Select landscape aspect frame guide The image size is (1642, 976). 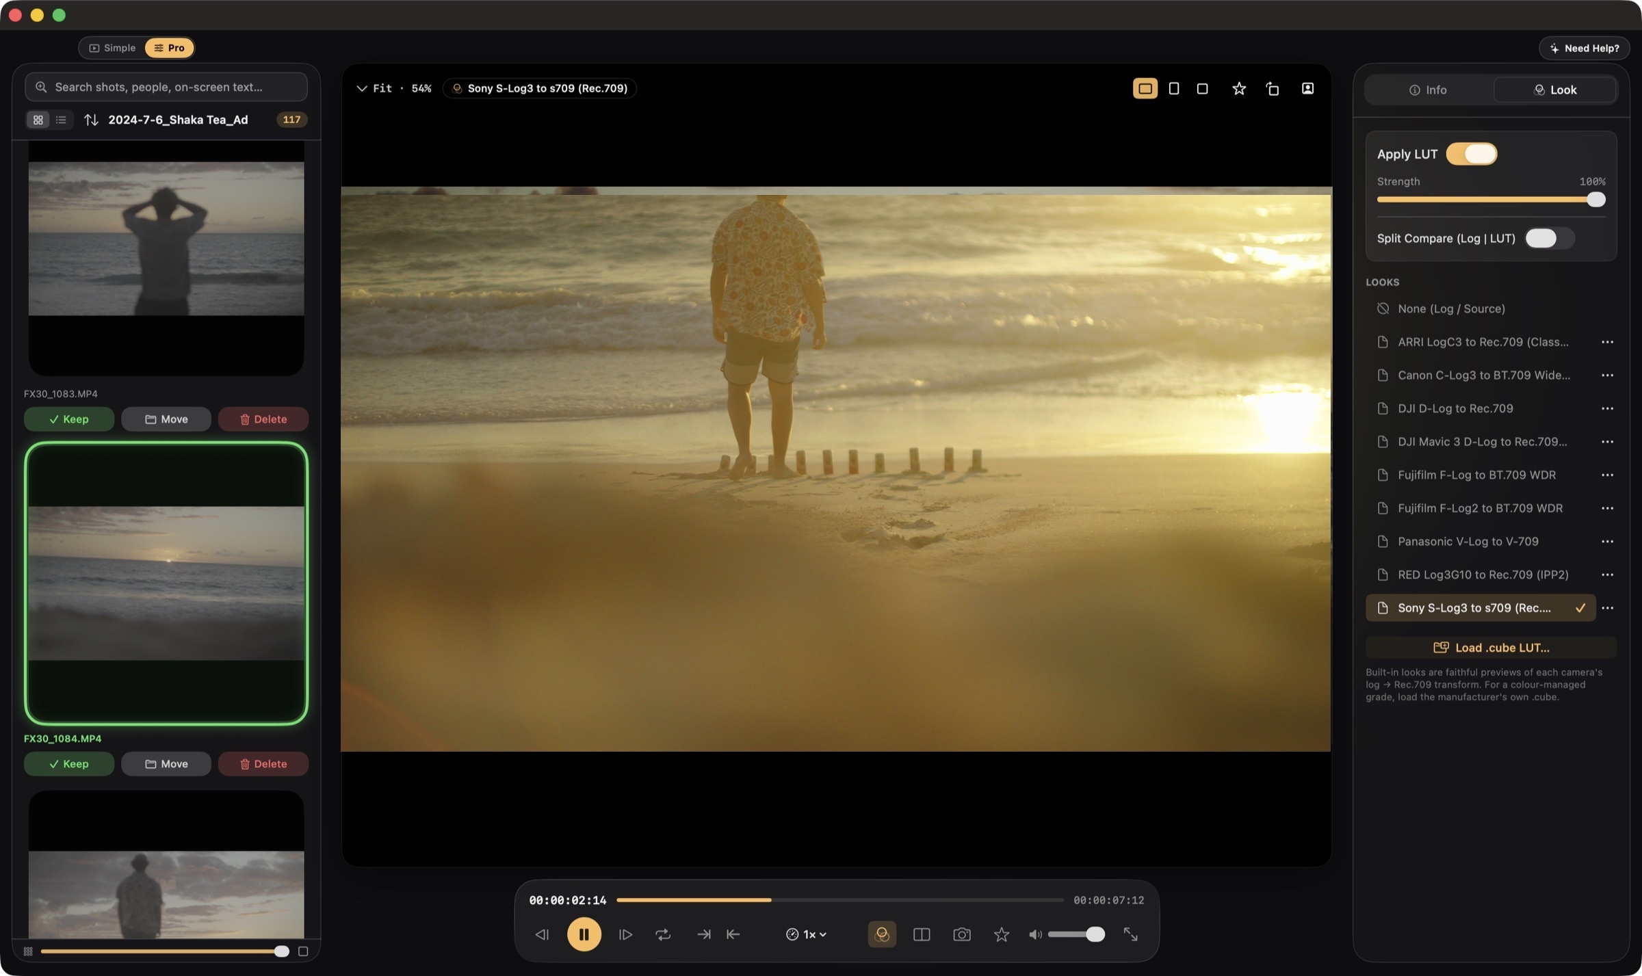pos(1145,88)
